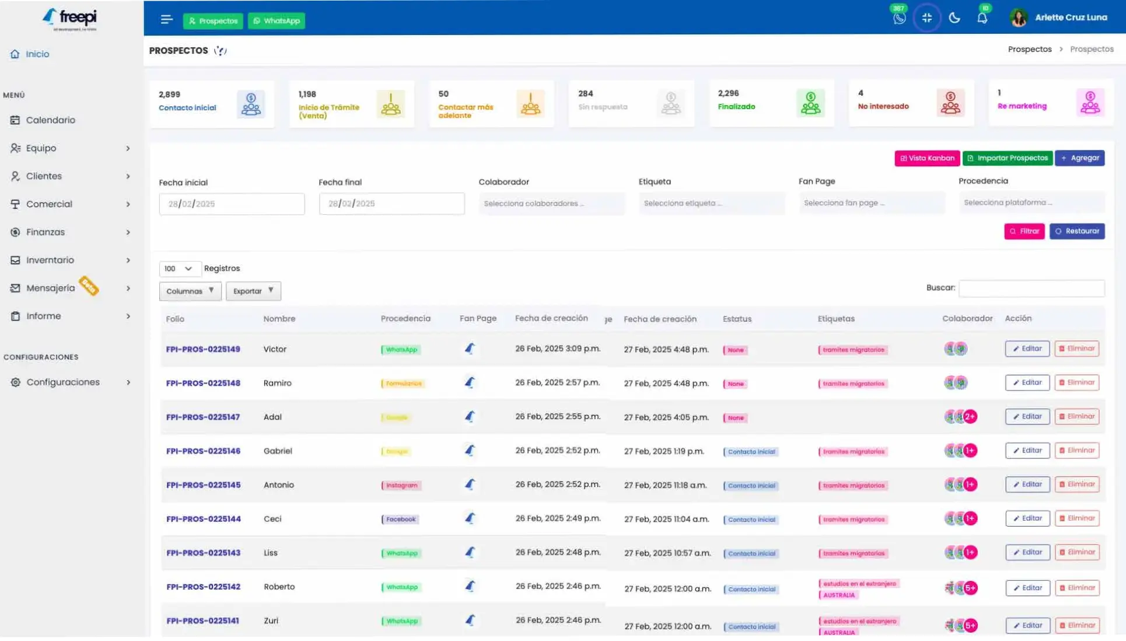Toggle dark mode with moon icon
Image resolution: width=1126 pixels, height=641 pixels.
[954, 18]
